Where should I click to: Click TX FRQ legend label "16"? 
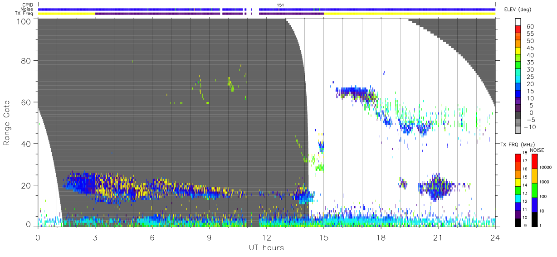(x=524, y=169)
